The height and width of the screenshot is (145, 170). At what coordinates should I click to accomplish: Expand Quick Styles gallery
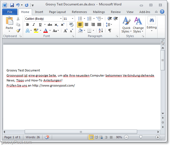click(x=126, y=25)
